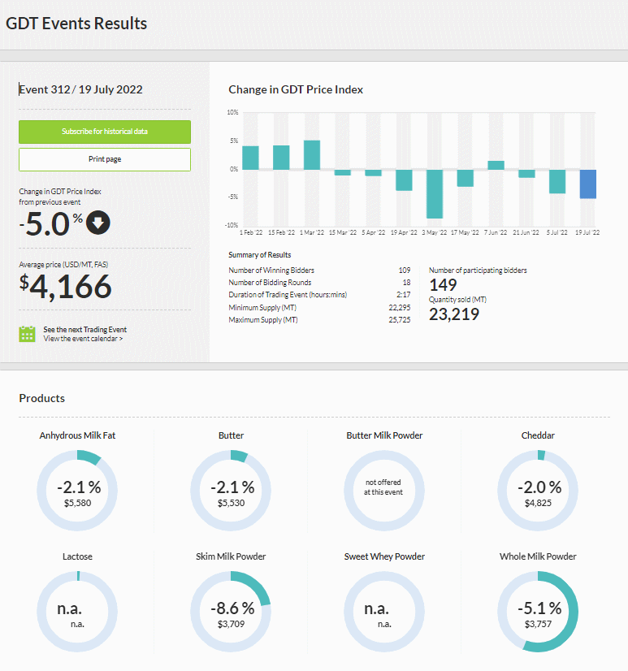Screen dimensions: 628x671
Task: Click the Butter price $5,530
Action: tap(232, 503)
